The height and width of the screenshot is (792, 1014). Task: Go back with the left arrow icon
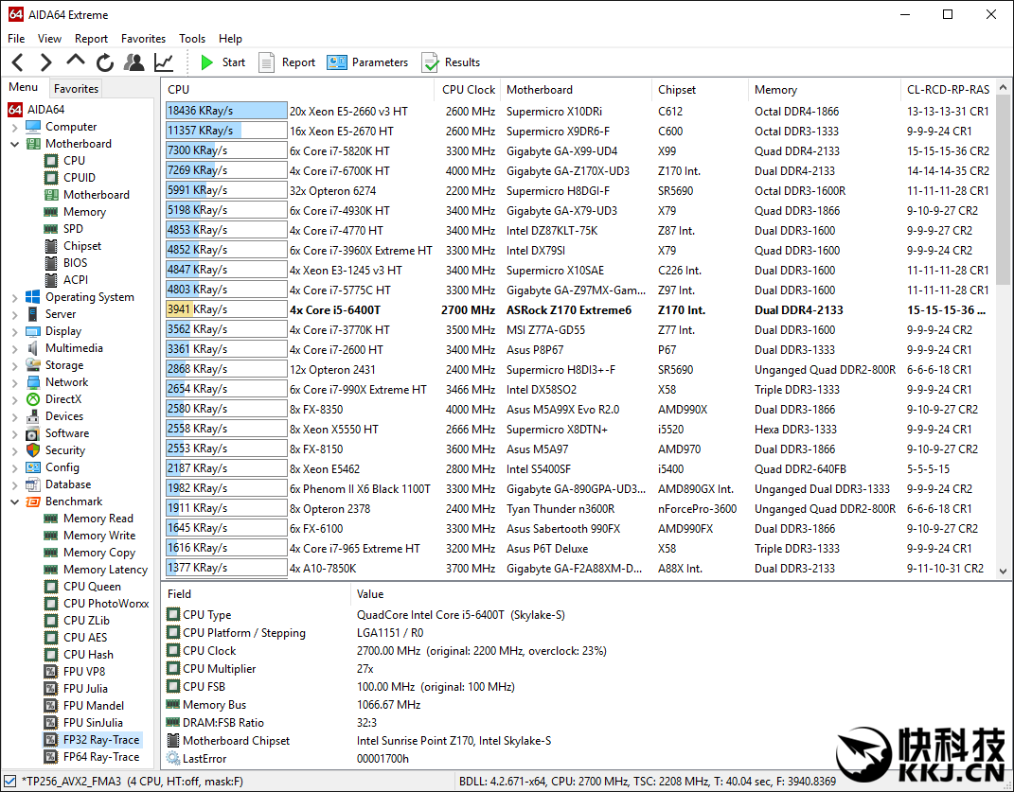[x=17, y=62]
